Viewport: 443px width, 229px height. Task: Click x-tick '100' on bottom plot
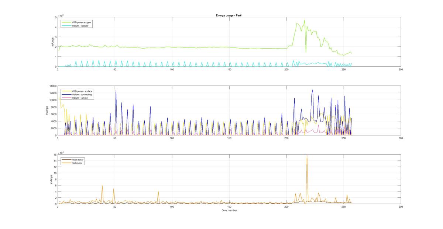point(172,207)
